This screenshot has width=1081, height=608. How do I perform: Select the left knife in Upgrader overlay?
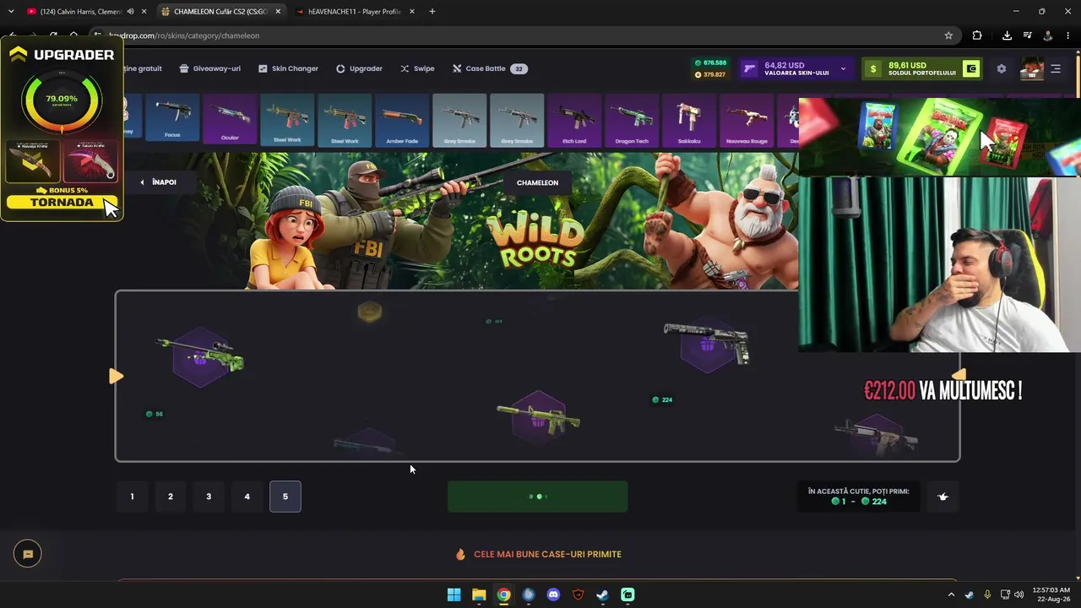pyautogui.click(x=33, y=161)
